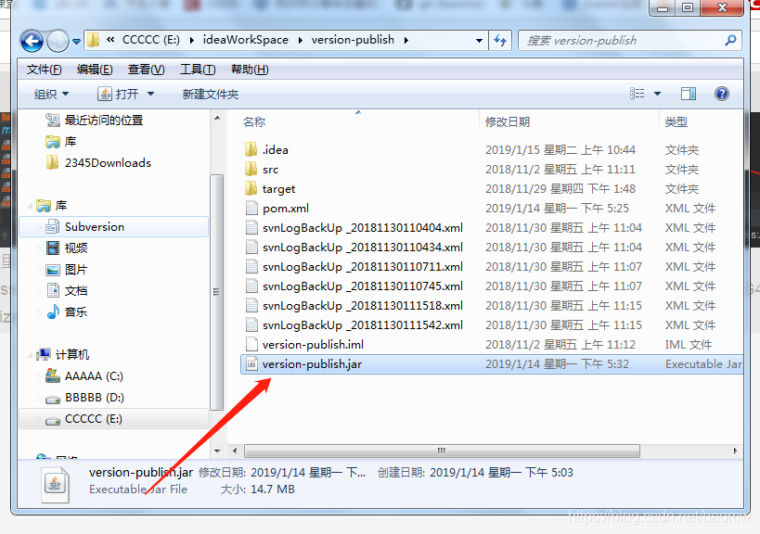Click the change view layout icon
This screenshot has height=534, width=760.
pyautogui.click(x=637, y=94)
